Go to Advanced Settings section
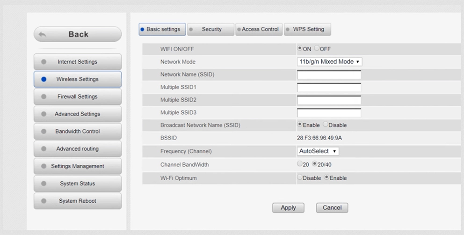The width and height of the screenshot is (464, 235). point(78,114)
